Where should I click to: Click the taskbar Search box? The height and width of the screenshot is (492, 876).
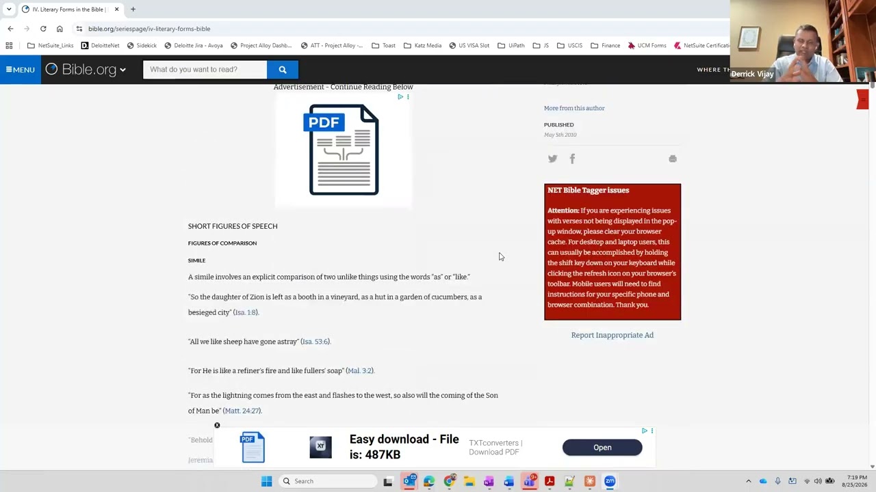pyautogui.click(x=328, y=481)
